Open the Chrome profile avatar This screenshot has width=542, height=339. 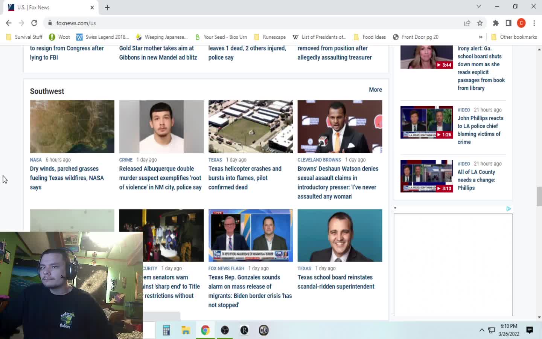tap(521, 23)
